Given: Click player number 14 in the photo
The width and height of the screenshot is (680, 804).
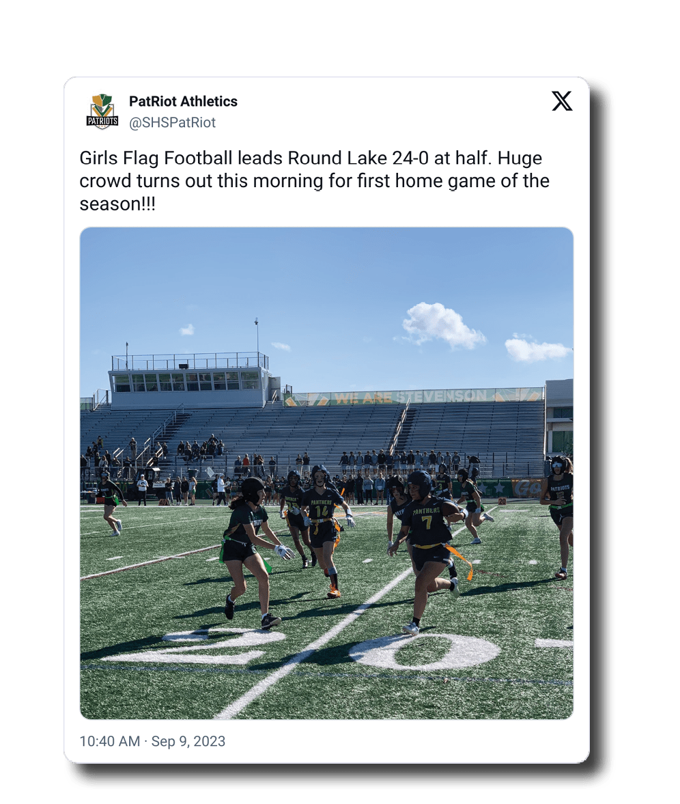Looking at the screenshot, I should (324, 531).
